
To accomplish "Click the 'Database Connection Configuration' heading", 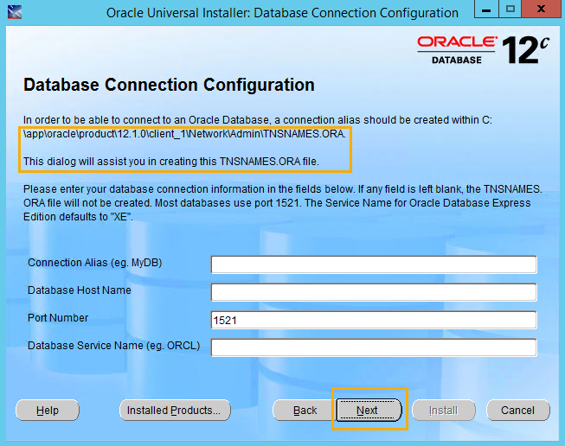I will [x=169, y=85].
